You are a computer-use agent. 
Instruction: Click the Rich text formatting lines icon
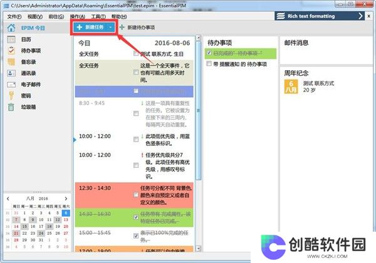(x=281, y=16)
